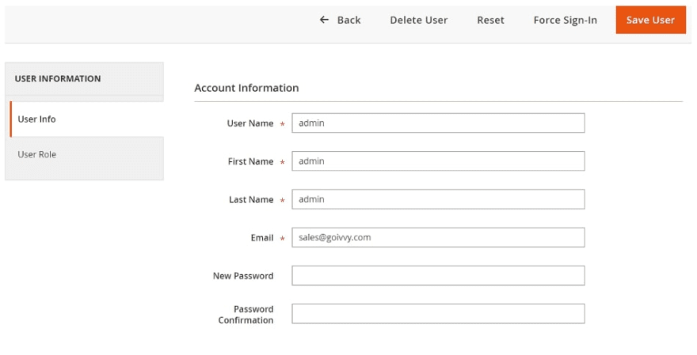Click the New Password label

(x=243, y=276)
